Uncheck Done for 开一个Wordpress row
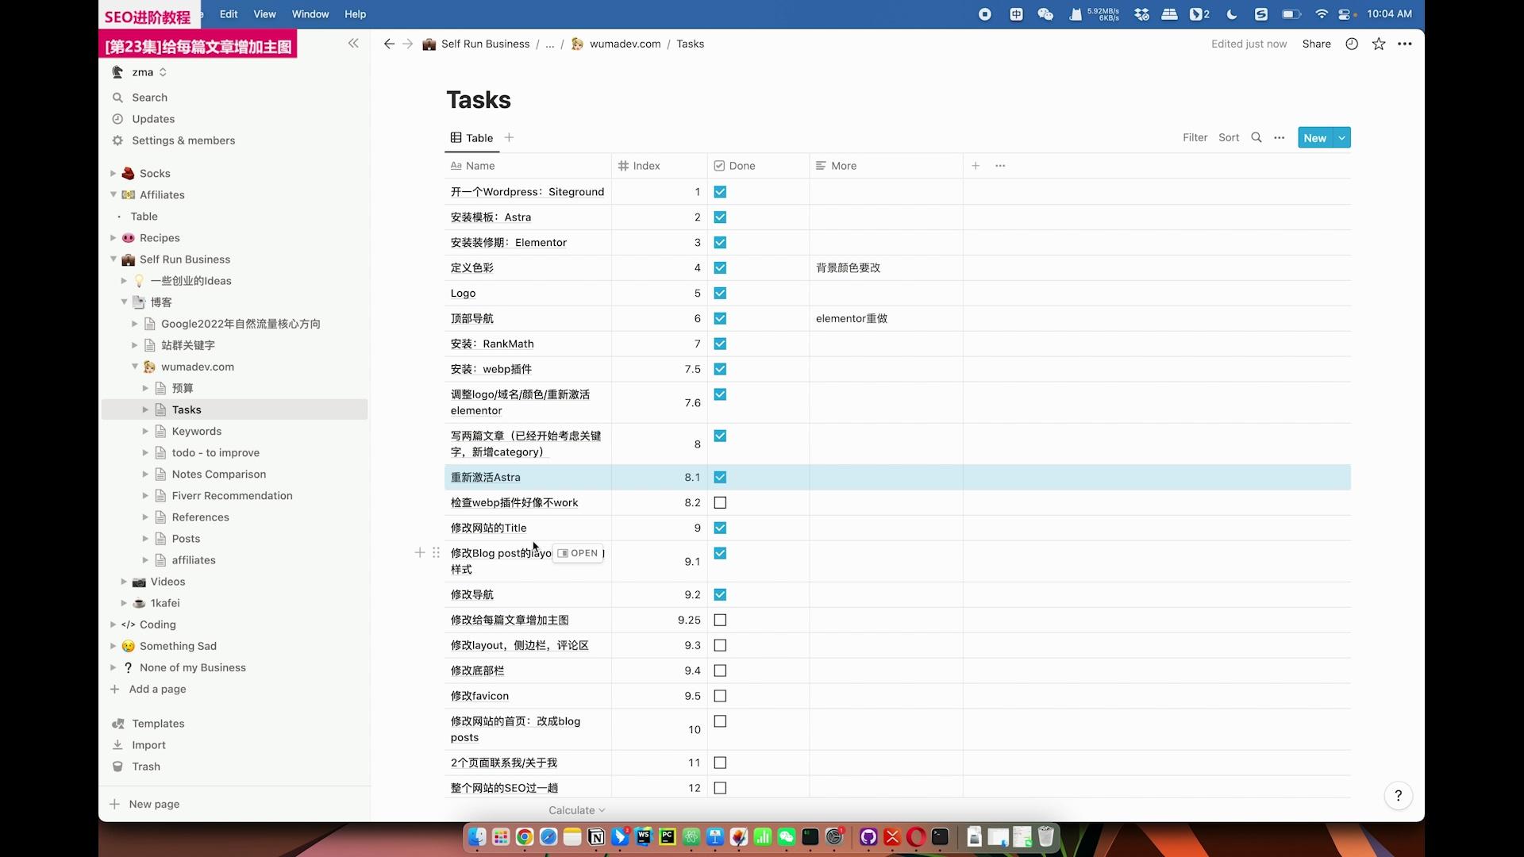 (720, 191)
